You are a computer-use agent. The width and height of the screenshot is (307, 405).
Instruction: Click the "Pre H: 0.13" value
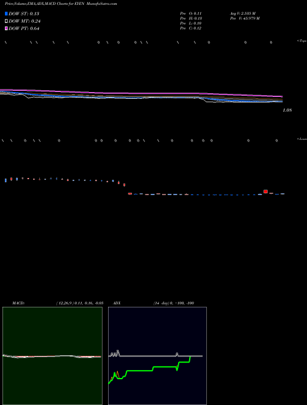(191, 18)
